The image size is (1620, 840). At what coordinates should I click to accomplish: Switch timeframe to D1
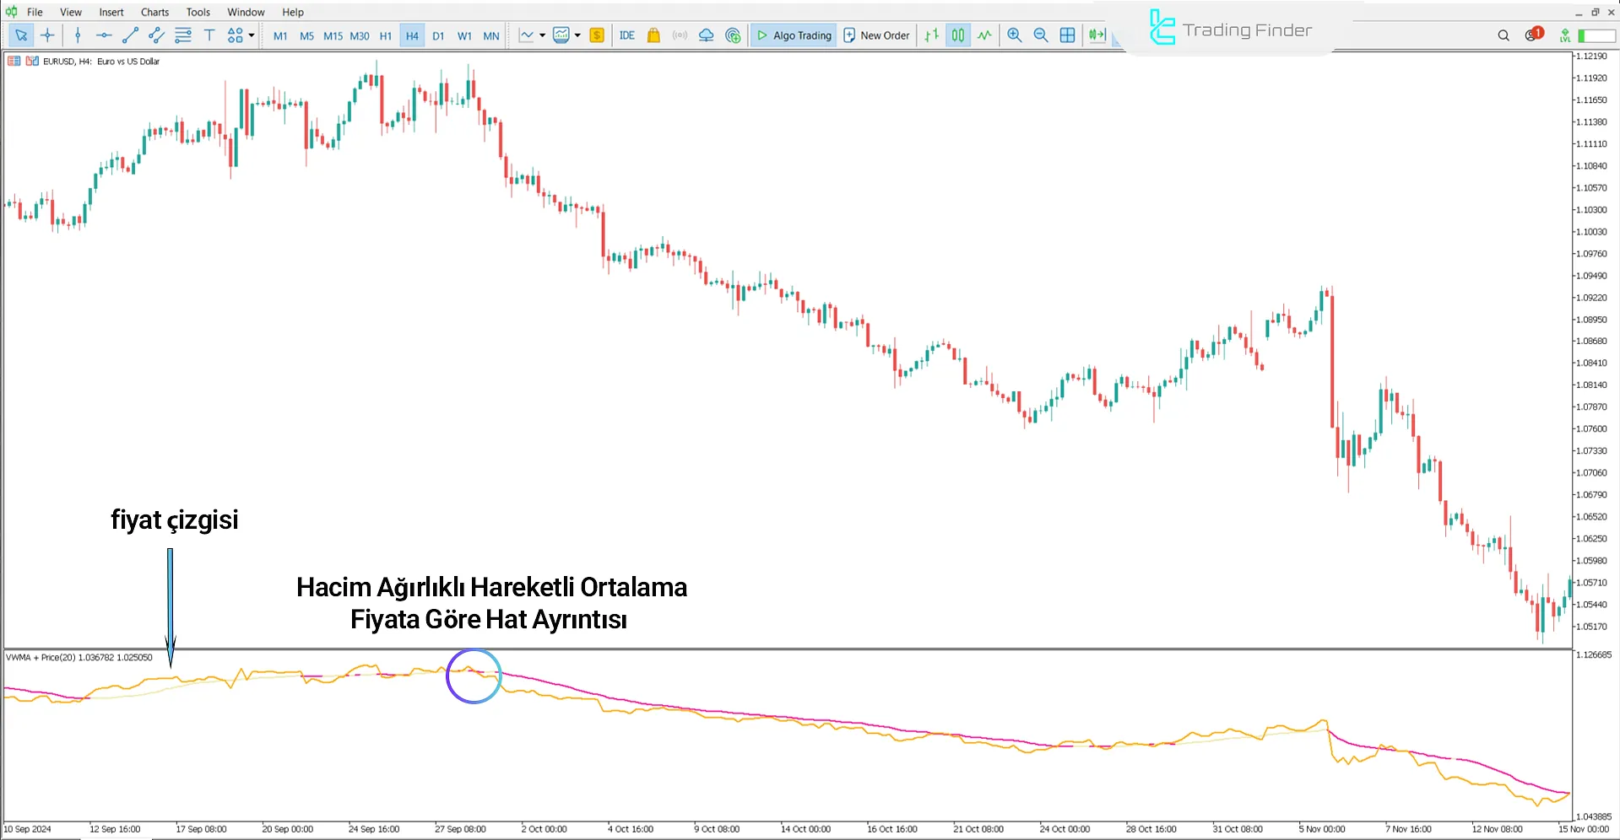click(438, 35)
